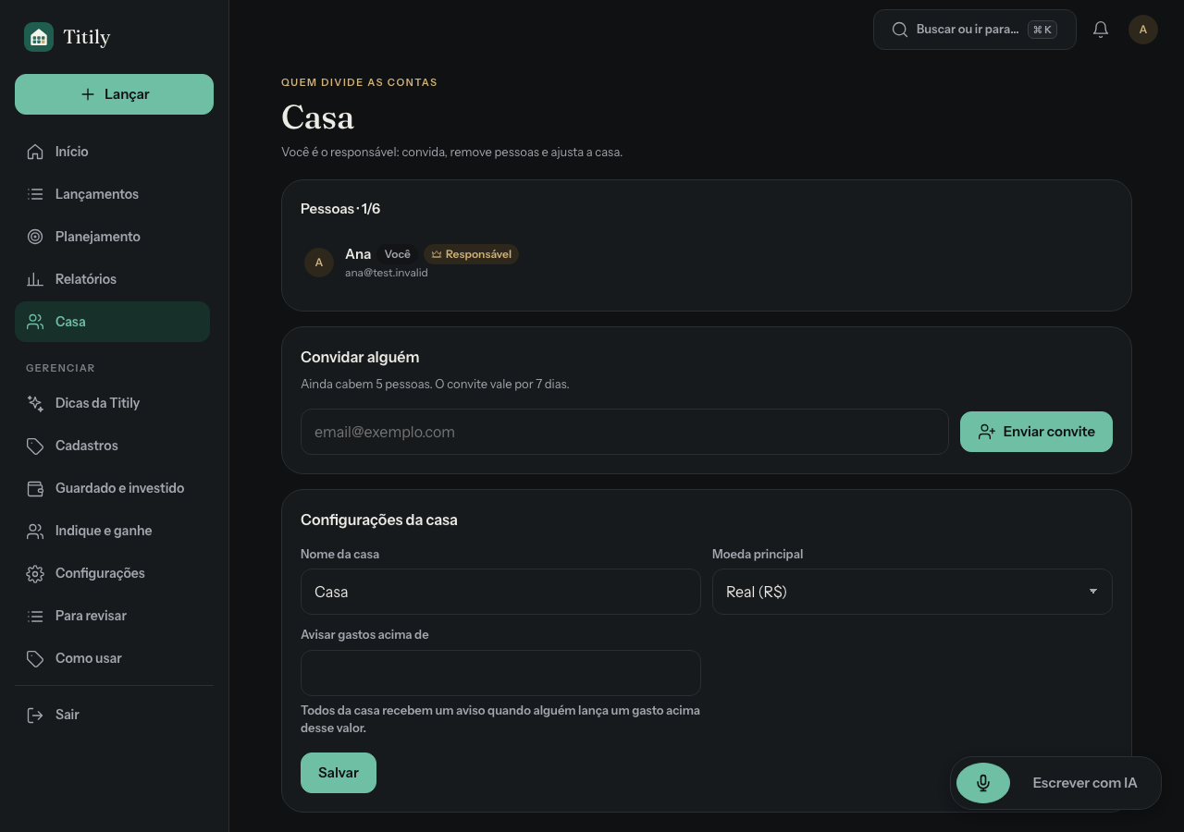This screenshot has width=1184, height=832.
Task: Open the user avatar menu in top bar
Action: 1143,30
